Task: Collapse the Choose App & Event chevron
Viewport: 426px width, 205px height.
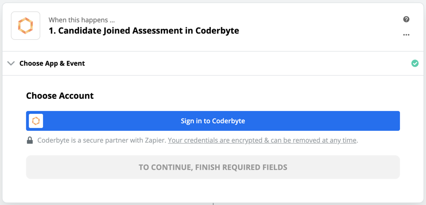Action: click(11, 63)
